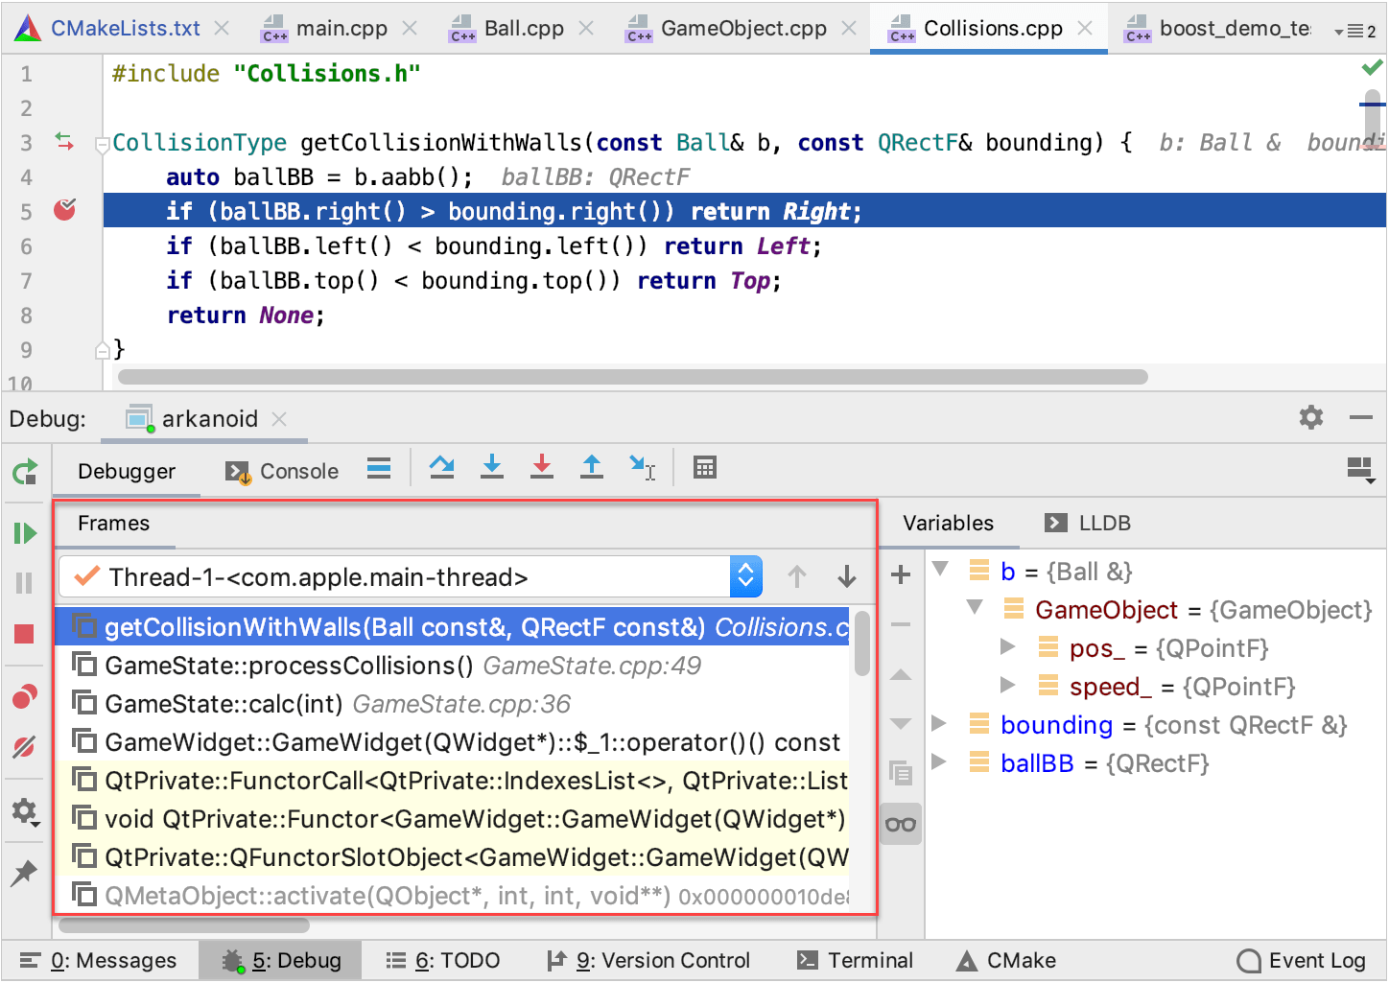
Task: Select the Variables tab
Action: (948, 523)
